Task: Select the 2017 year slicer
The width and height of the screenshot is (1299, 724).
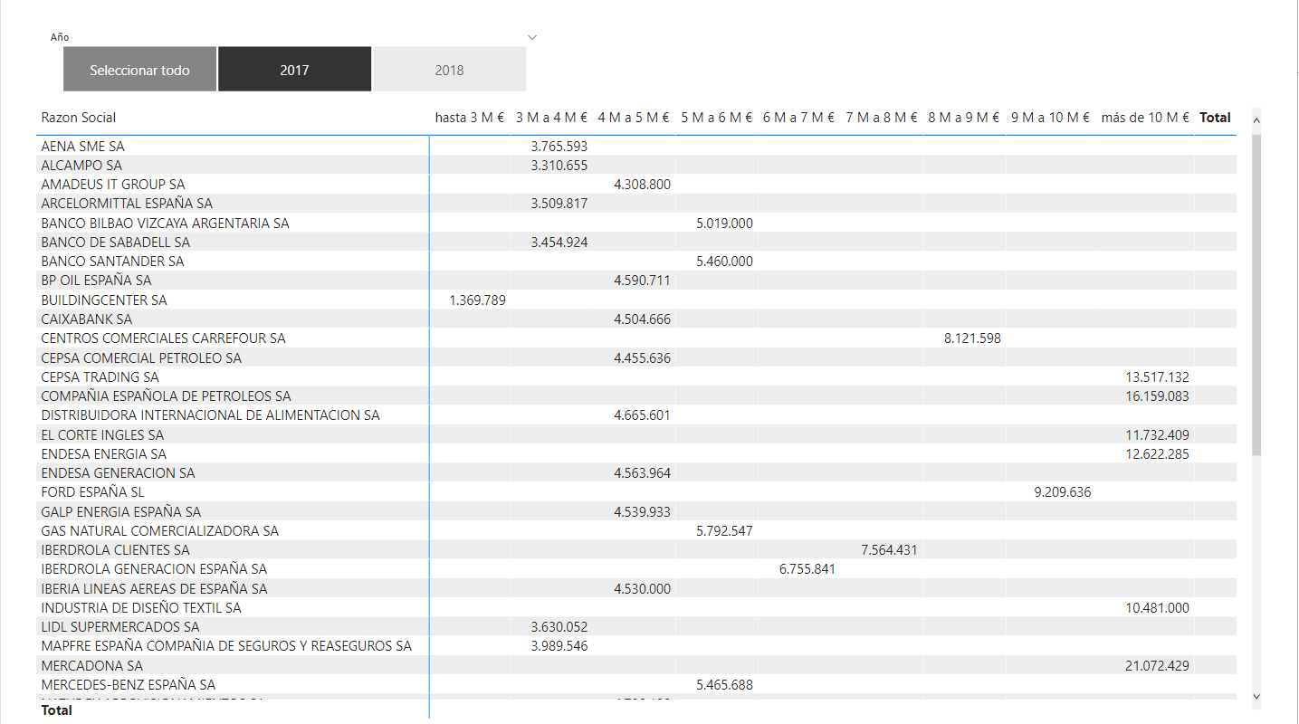Action: pyautogui.click(x=294, y=70)
